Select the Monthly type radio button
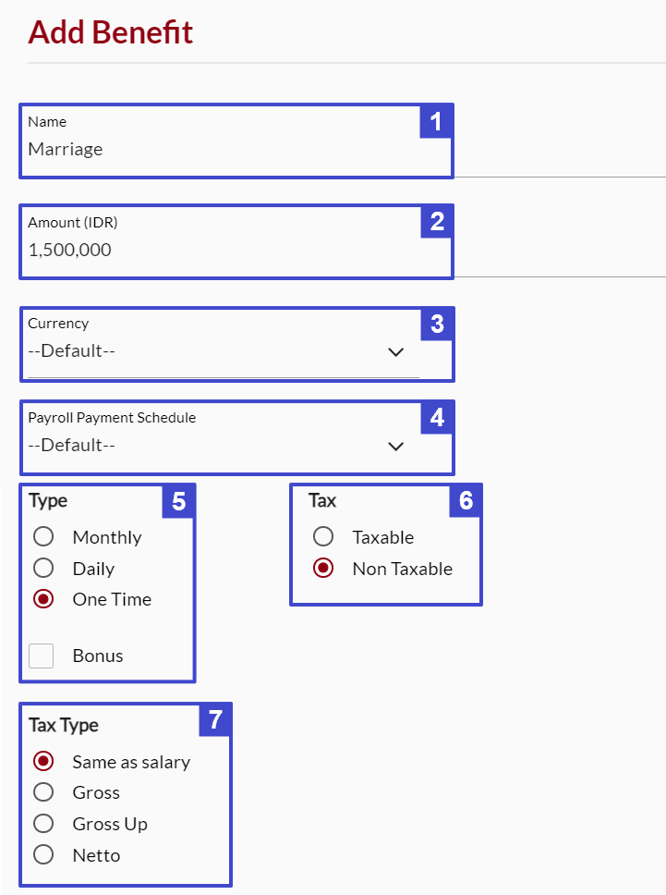The height and width of the screenshot is (895, 666). [43, 536]
